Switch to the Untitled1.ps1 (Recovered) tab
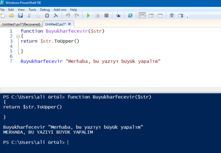Viewport: 221px width, 153px height. [21, 24]
